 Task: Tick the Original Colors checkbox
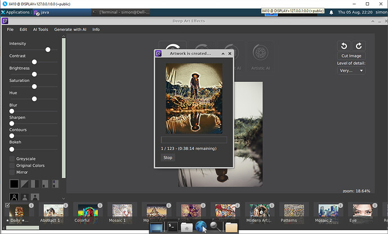[x=12, y=166]
